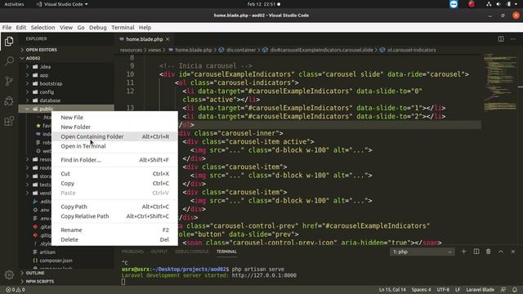Expand the app folder
523x294 pixels.
pyautogui.click(x=44, y=75)
